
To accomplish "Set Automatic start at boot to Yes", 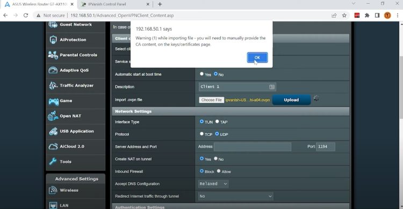I will (x=201, y=74).
